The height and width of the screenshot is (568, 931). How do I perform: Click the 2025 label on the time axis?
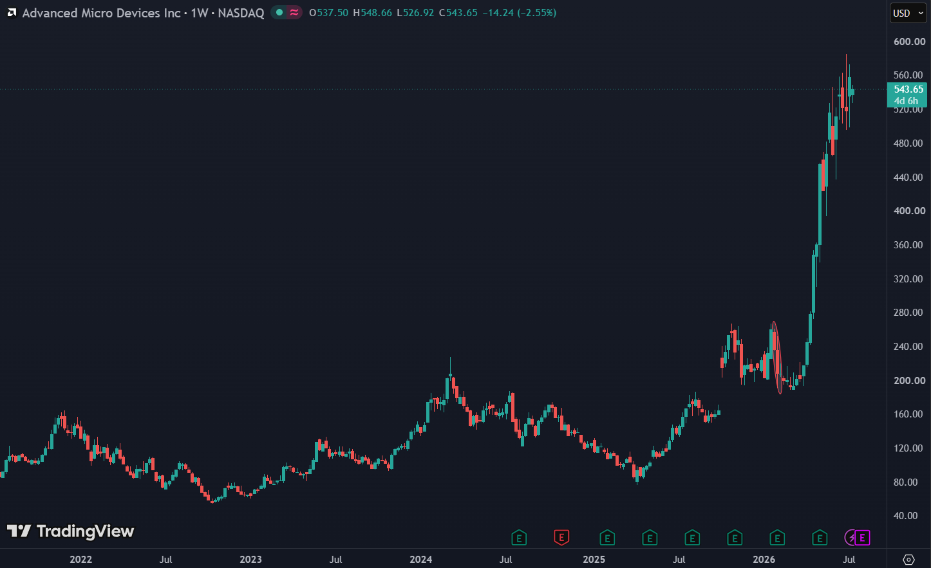tap(594, 560)
